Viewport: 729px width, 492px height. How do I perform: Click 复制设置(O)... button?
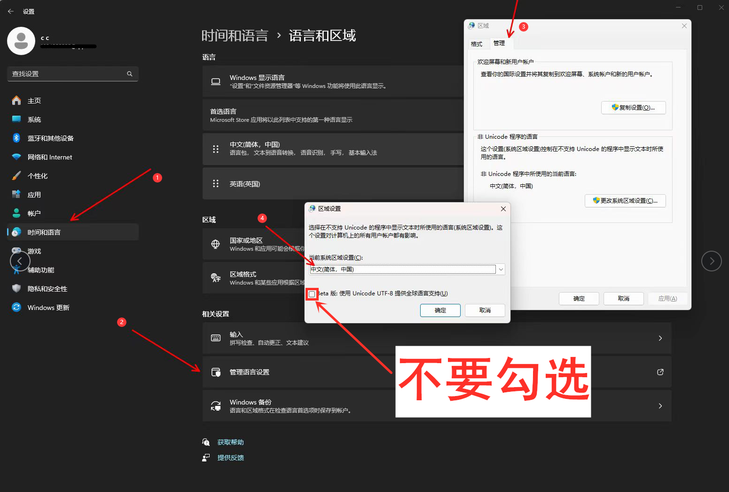[x=634, y=107]
